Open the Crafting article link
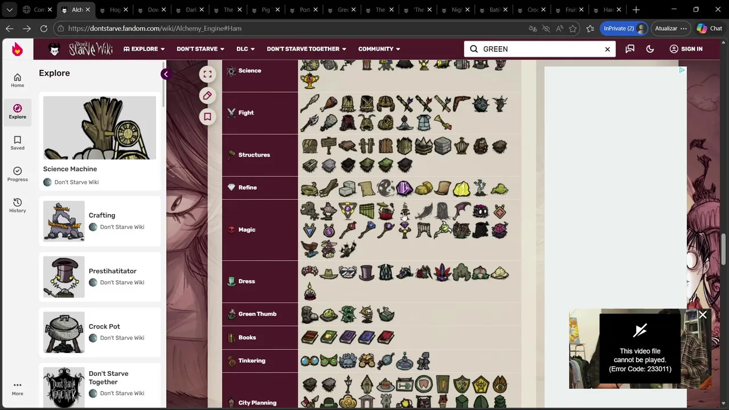Screen dimensions: 729x410 (102, 215)
